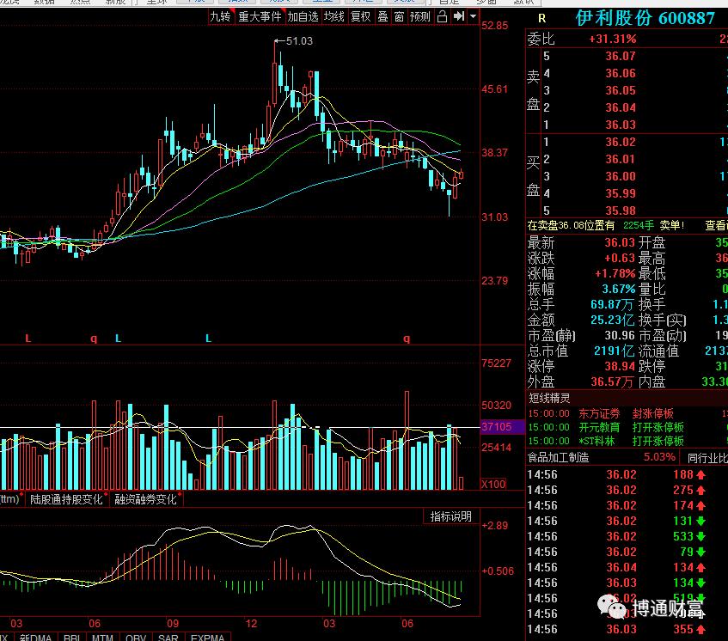Open the 预测 forecast option
Screen dimensions: 728x641
[420, 16]
